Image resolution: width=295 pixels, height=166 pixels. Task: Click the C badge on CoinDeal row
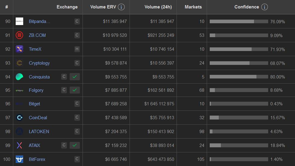click(77, 117)
